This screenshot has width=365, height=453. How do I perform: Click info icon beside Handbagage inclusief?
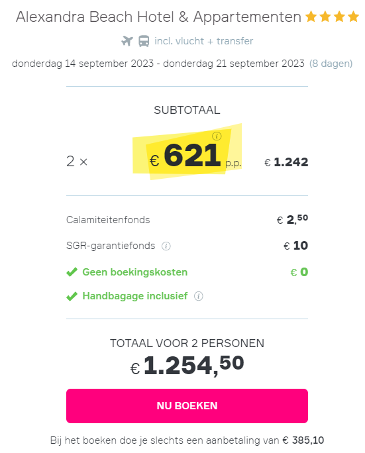click(x=199, y=296)
